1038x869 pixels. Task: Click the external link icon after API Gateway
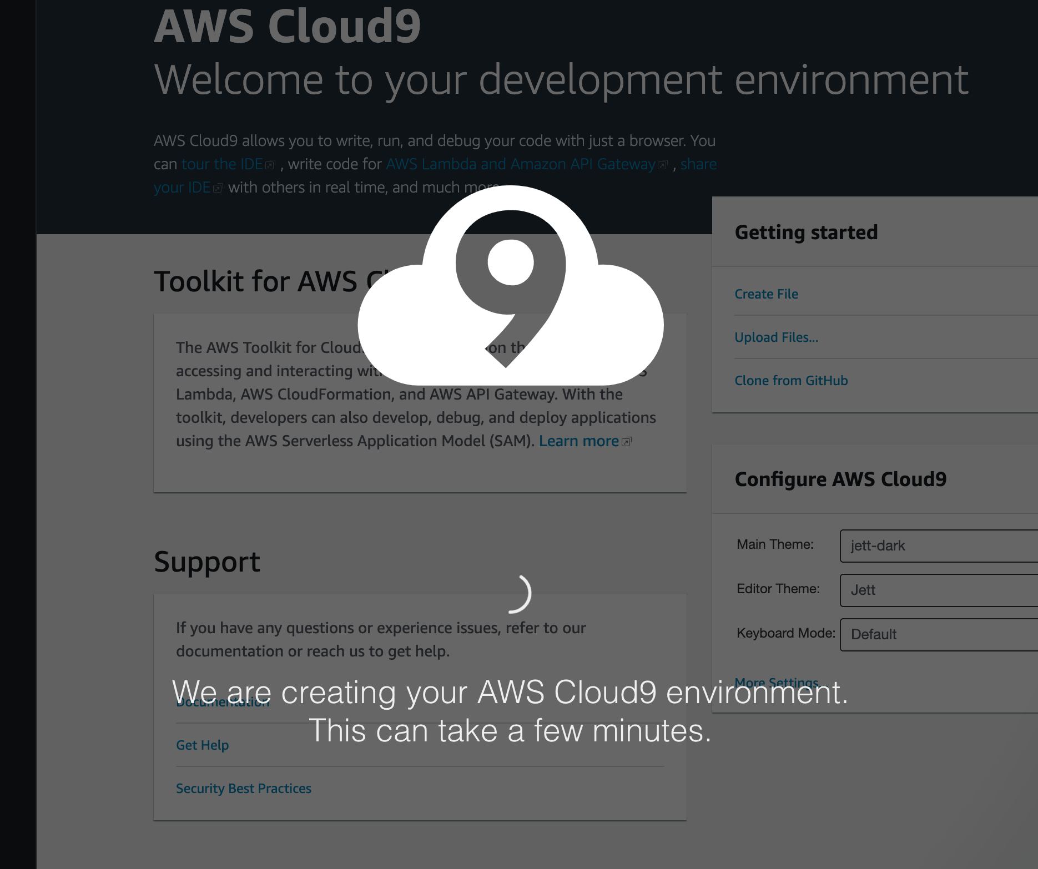tap(662, 165)
